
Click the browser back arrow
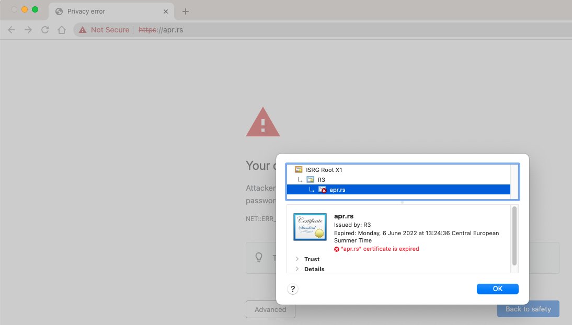coord(12,30)
